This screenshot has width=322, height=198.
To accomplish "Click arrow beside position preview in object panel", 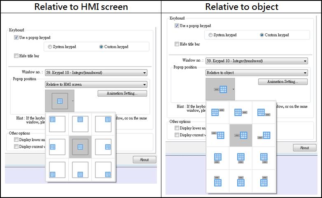I will (234, 89).
